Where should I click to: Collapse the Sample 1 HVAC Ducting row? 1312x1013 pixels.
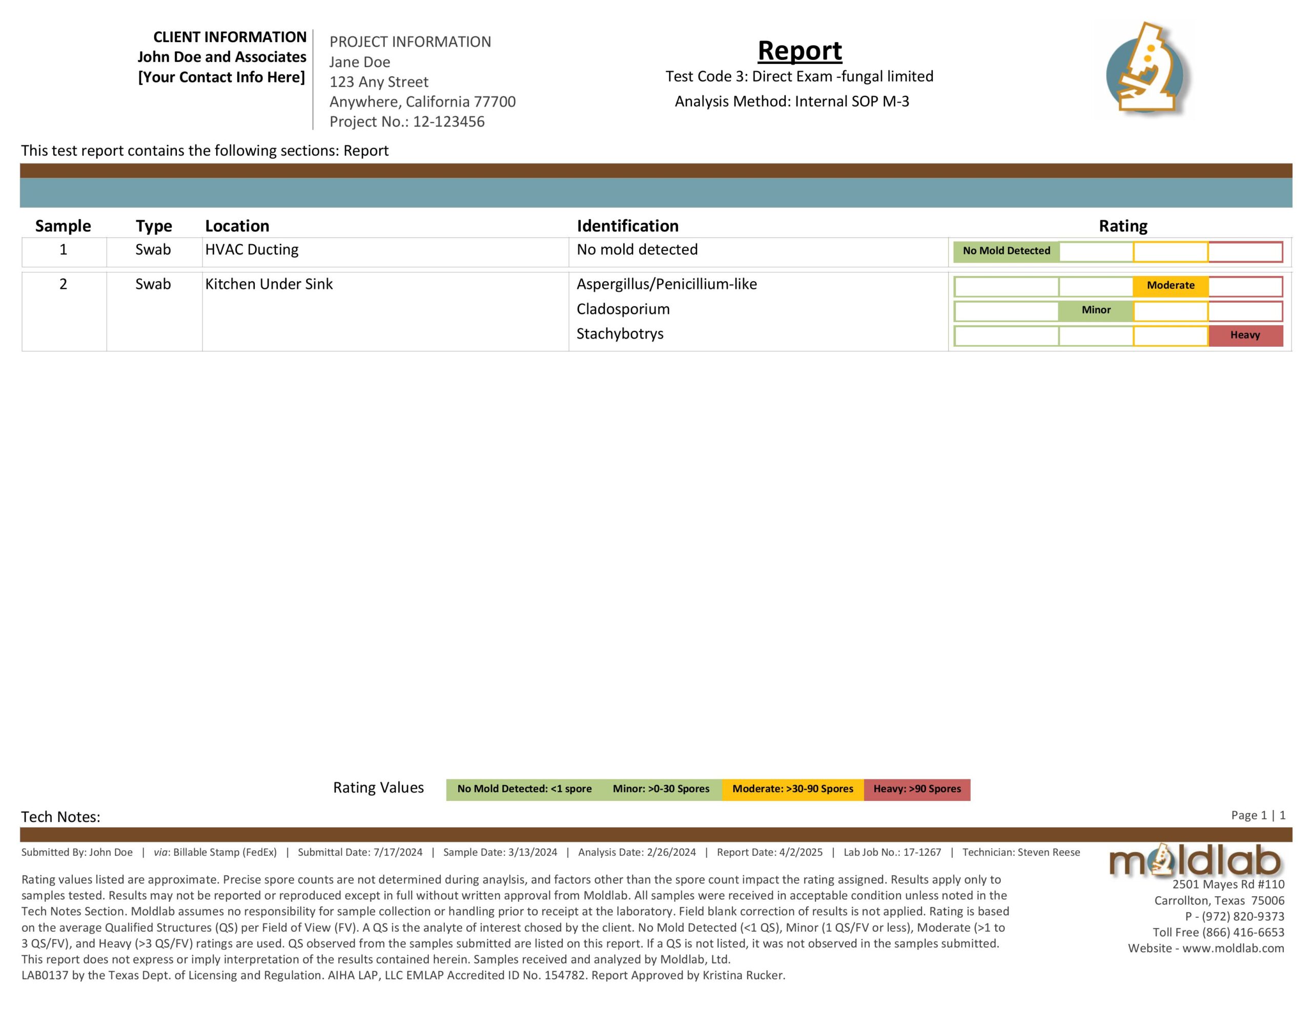point(251,249)
